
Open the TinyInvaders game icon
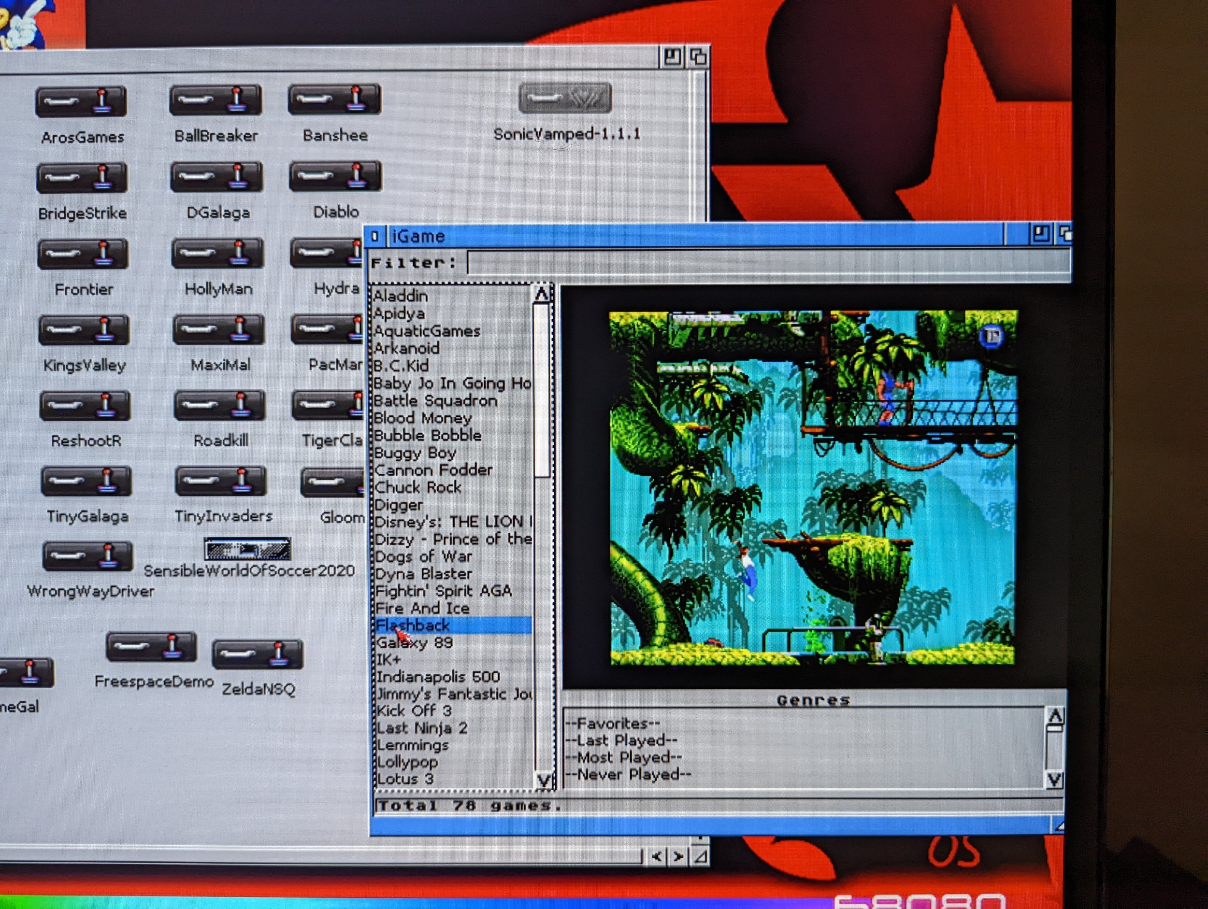click(221, 481)
